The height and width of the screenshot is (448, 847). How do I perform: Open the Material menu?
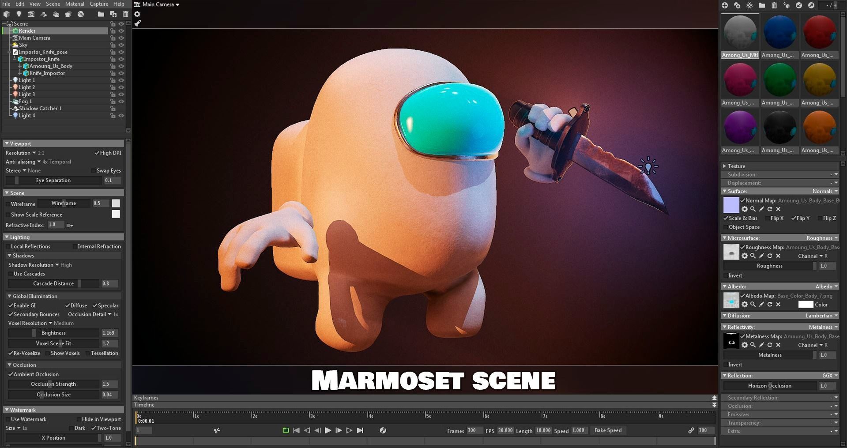pos(75,4)
